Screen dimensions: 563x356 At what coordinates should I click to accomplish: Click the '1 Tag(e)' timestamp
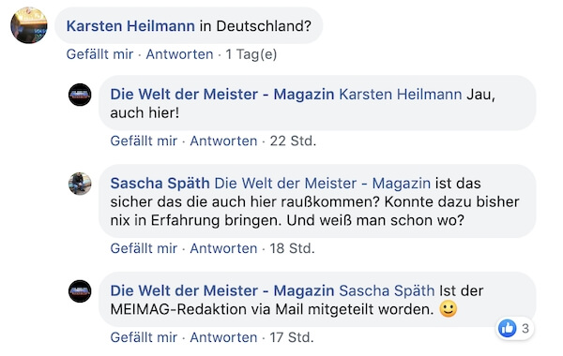(x=251, y=54)
